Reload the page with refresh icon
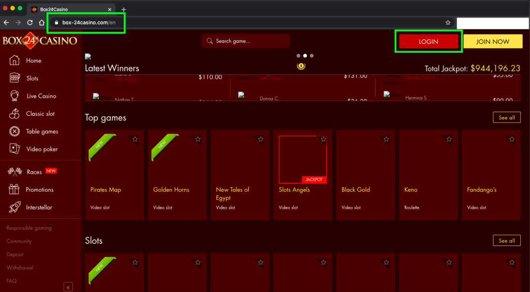This screenshot has width=530, height=292. [x=30, y=23]
